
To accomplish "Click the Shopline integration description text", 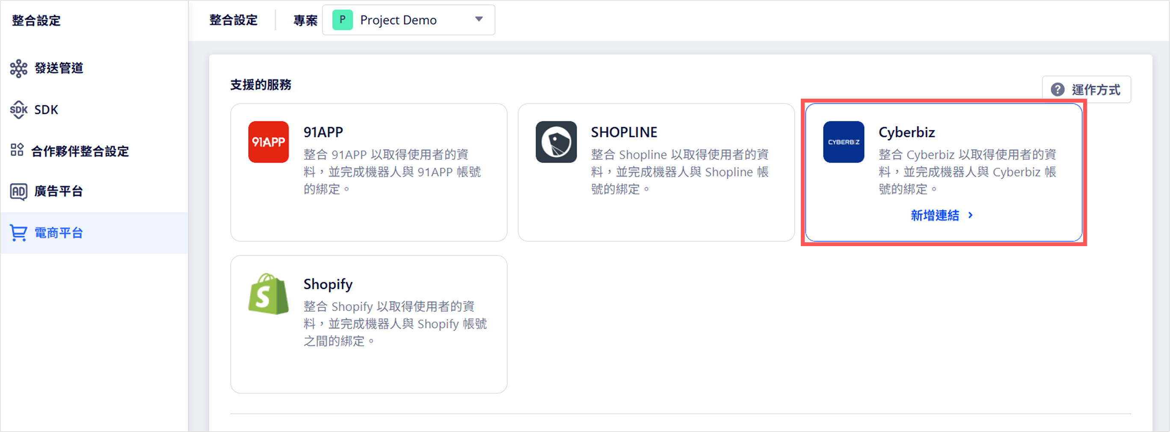I will 680,172.
